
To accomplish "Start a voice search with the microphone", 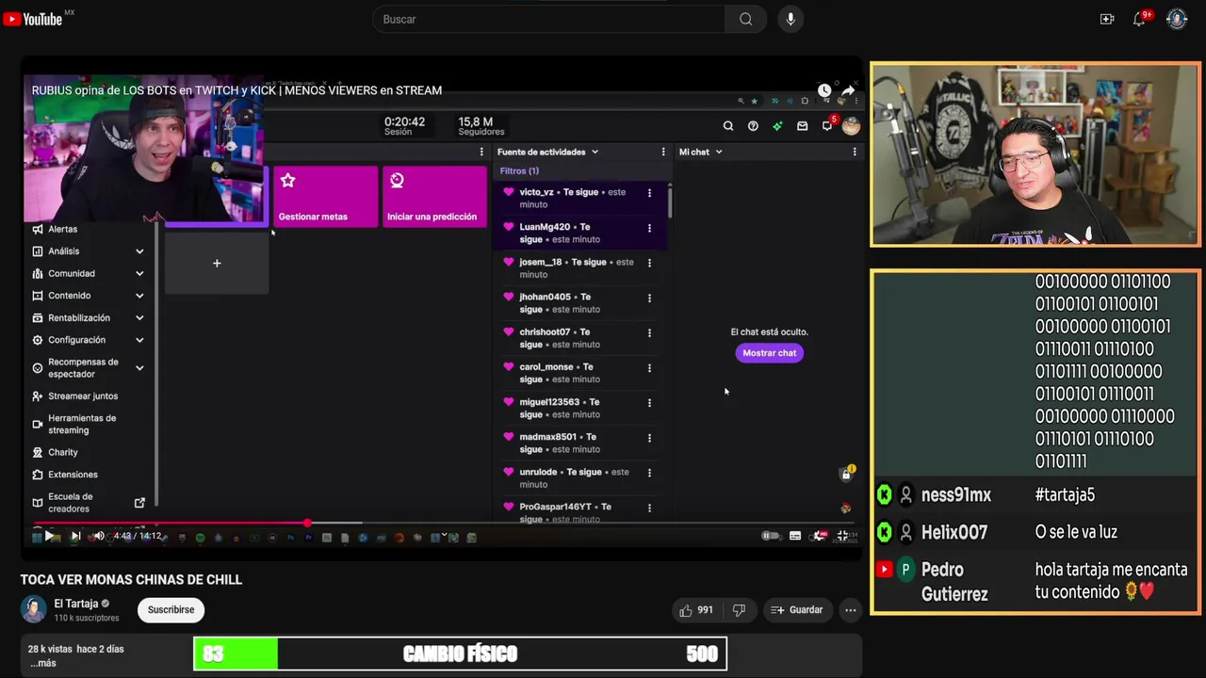I will coord(790,19).
